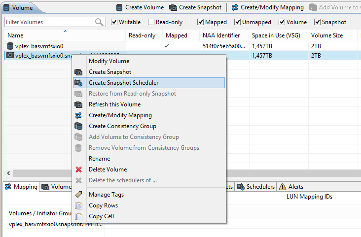Uncheck the Writable filter checkbox

tap(114, 22)
